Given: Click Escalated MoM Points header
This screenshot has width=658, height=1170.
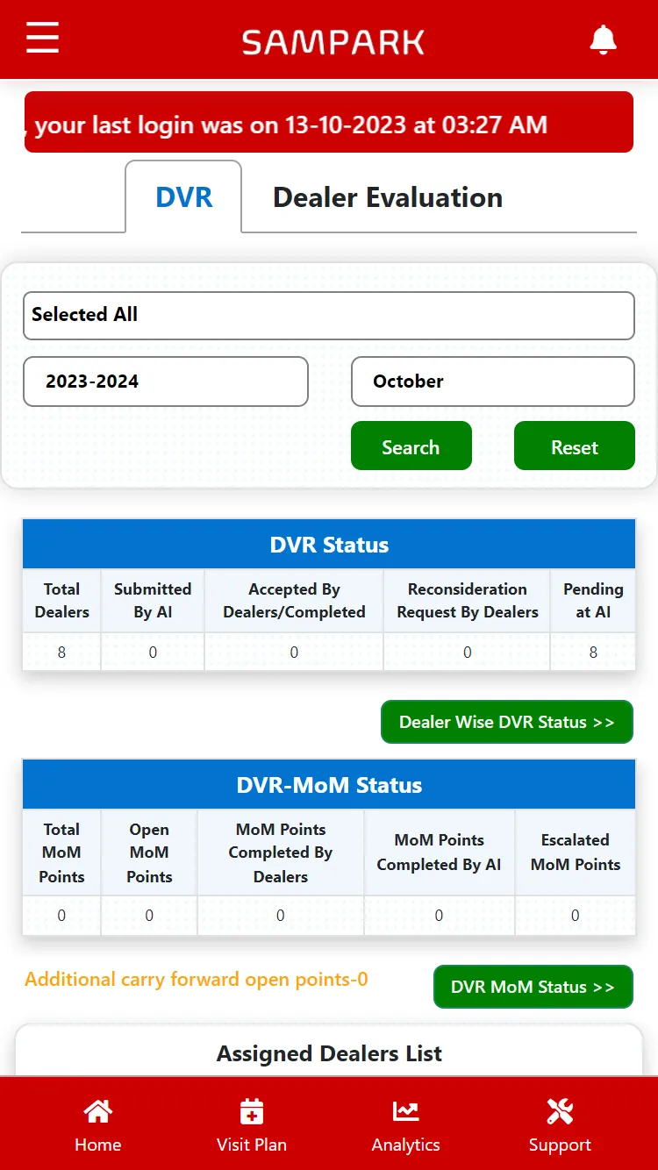Looking at the screenshot, I should click(576, 853).
